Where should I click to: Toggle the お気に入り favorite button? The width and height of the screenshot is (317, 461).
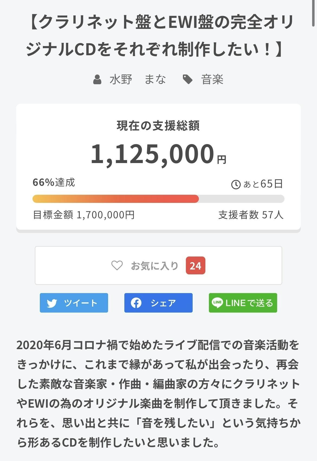pos(158,265)
